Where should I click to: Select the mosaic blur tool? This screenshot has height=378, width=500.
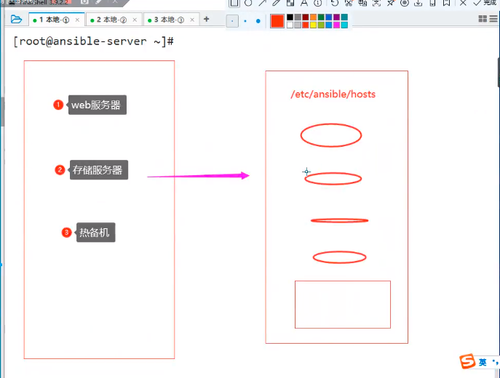coord(290,3)
